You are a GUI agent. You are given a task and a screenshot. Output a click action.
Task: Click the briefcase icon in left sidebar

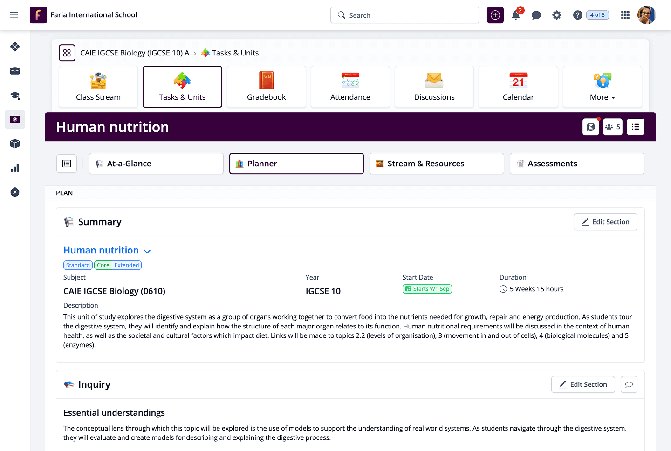click(15, 71)
